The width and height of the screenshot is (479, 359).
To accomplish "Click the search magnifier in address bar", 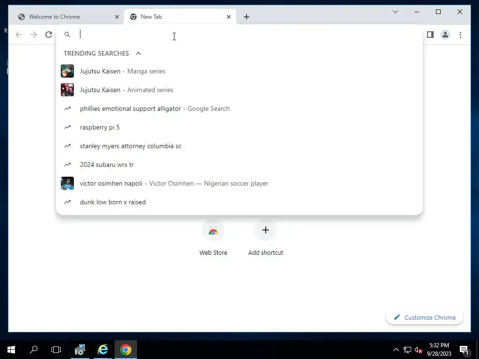I will tap(67, 35).
